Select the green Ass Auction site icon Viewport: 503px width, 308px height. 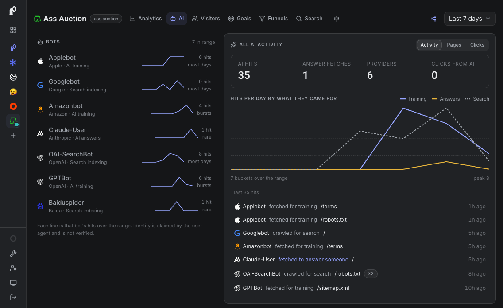(13, 121)
